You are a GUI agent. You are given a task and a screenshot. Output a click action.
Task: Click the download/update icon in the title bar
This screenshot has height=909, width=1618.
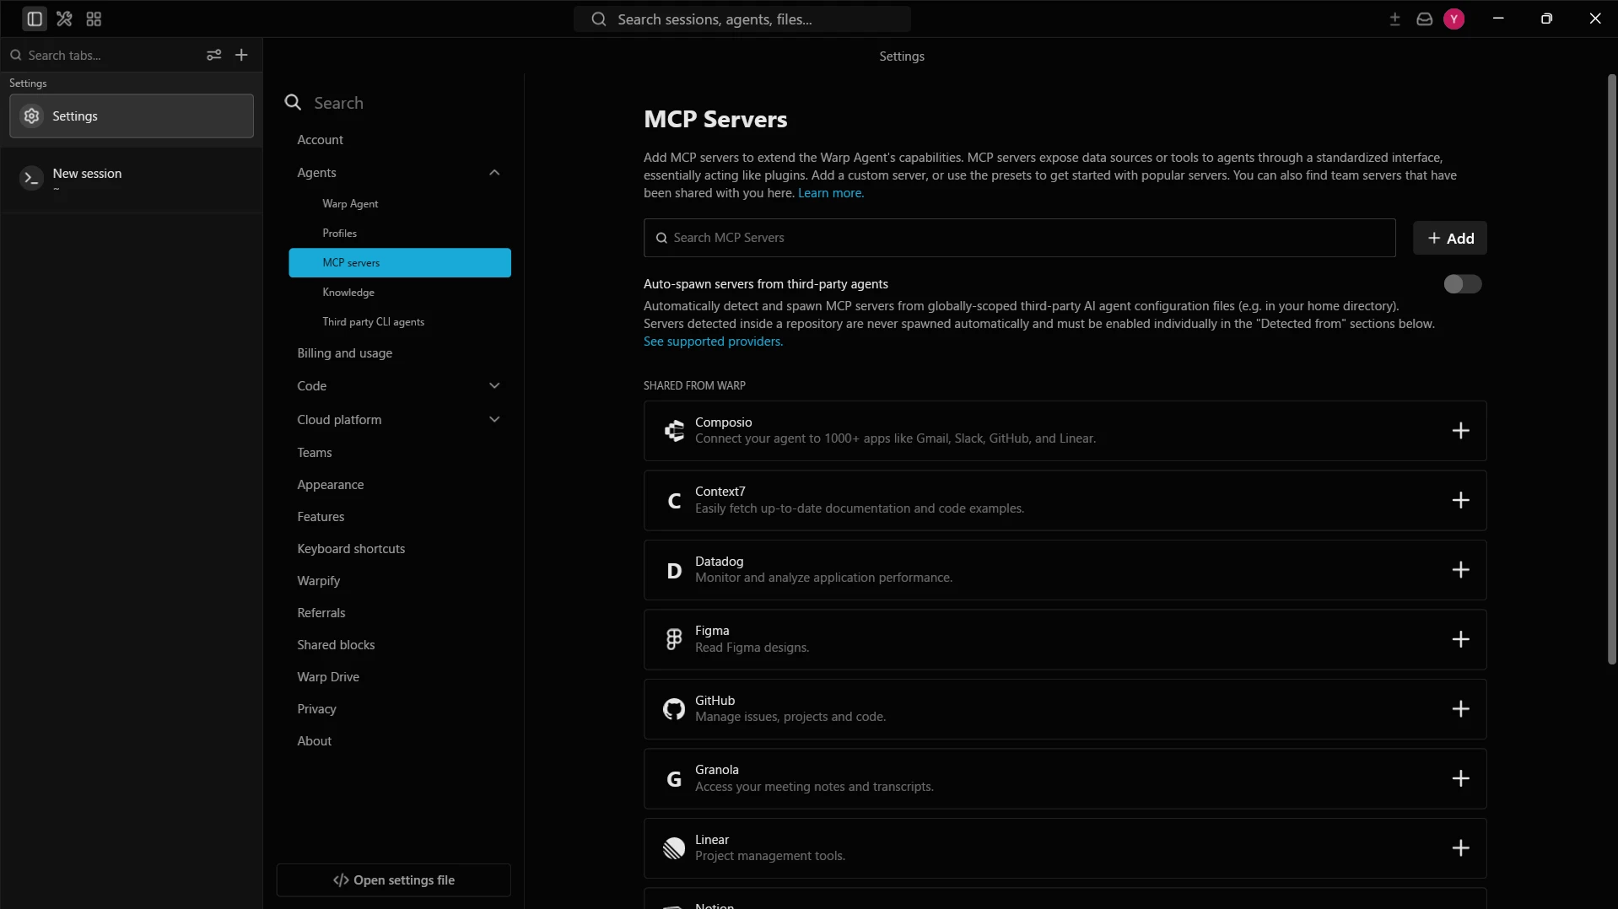1394,19
